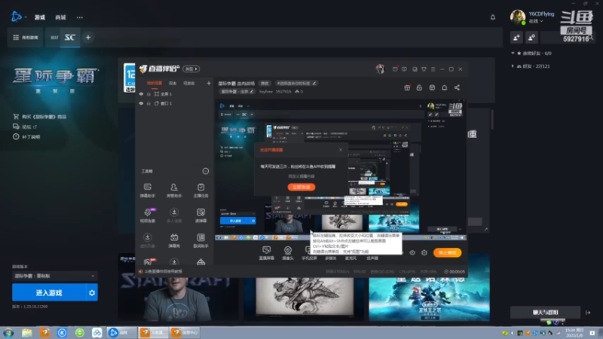Click the share icon in stream toolbar

(457, 87)
